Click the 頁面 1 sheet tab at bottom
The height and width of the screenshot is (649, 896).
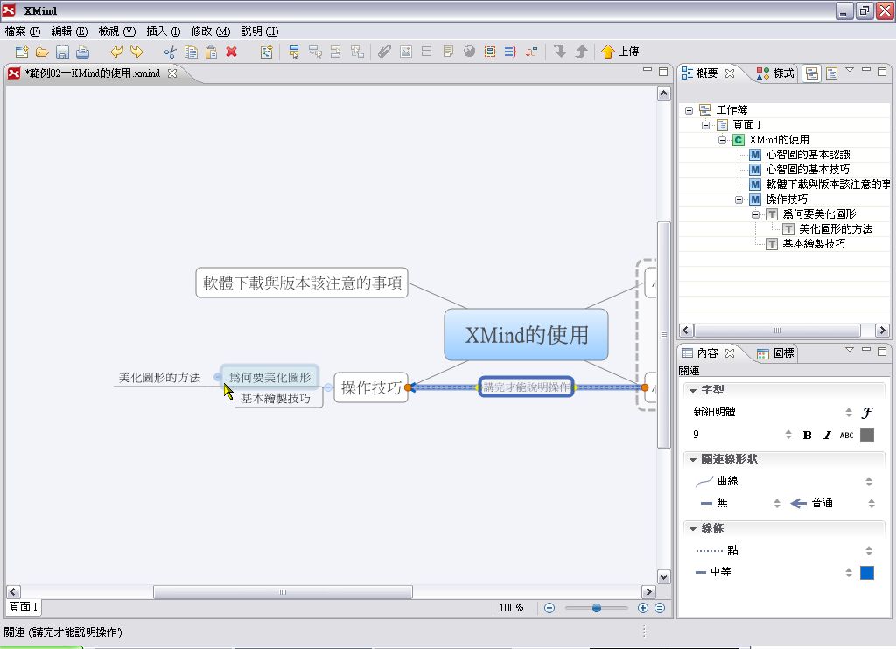pos(24,607)
